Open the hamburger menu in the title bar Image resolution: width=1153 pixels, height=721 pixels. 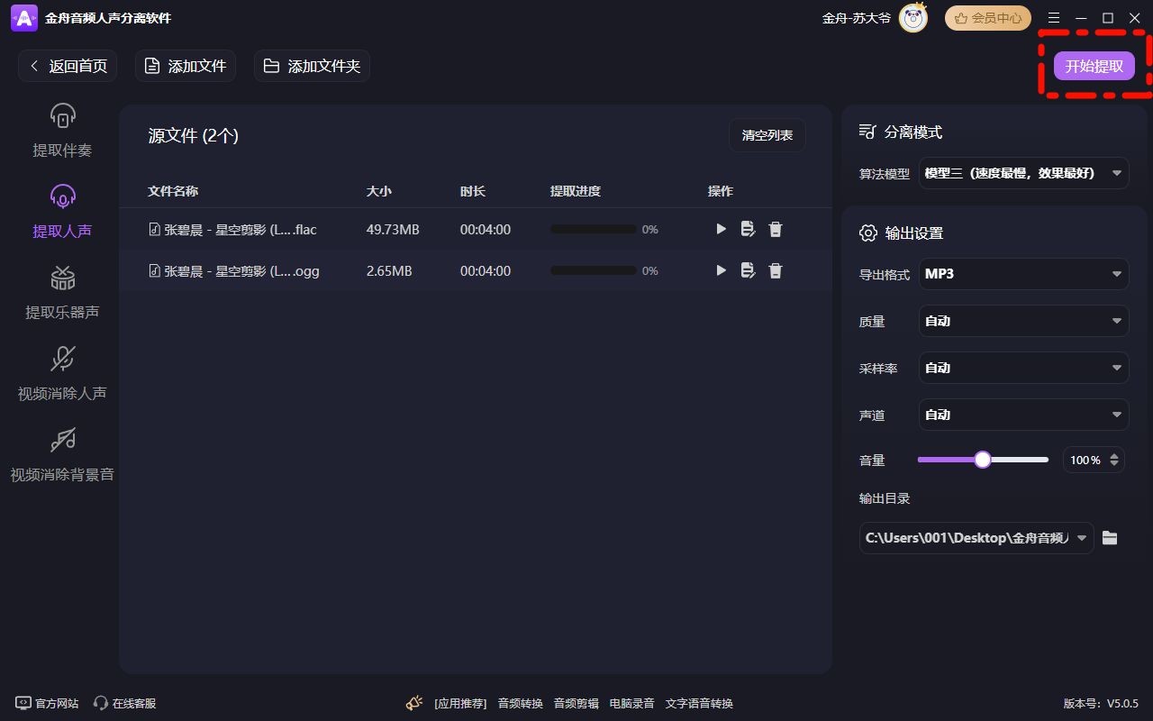point(1054,18)
